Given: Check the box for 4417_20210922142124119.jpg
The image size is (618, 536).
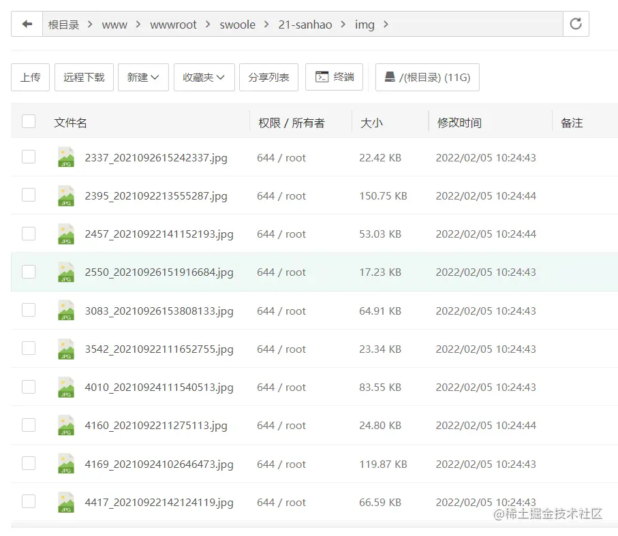Looking at the screenshot, I should coord(29,501).
